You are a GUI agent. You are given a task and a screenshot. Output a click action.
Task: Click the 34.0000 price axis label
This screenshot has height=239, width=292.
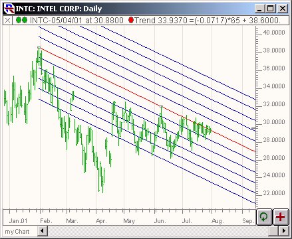pos(274,86)
